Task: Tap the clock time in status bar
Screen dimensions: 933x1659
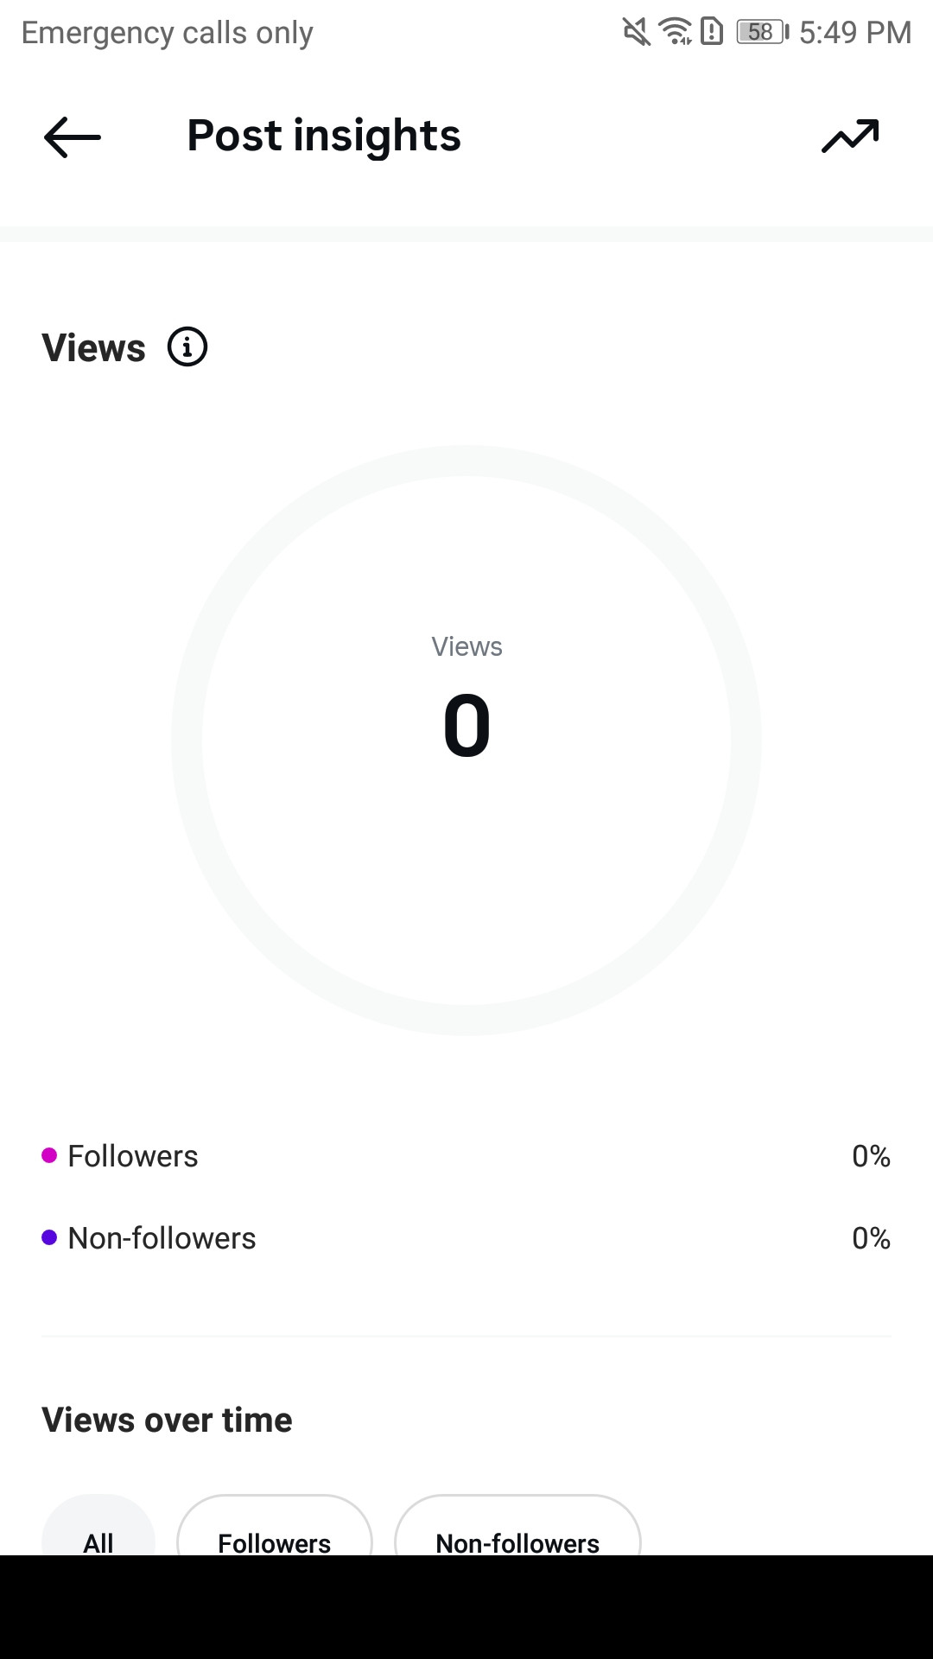Action: coord(855,33)
